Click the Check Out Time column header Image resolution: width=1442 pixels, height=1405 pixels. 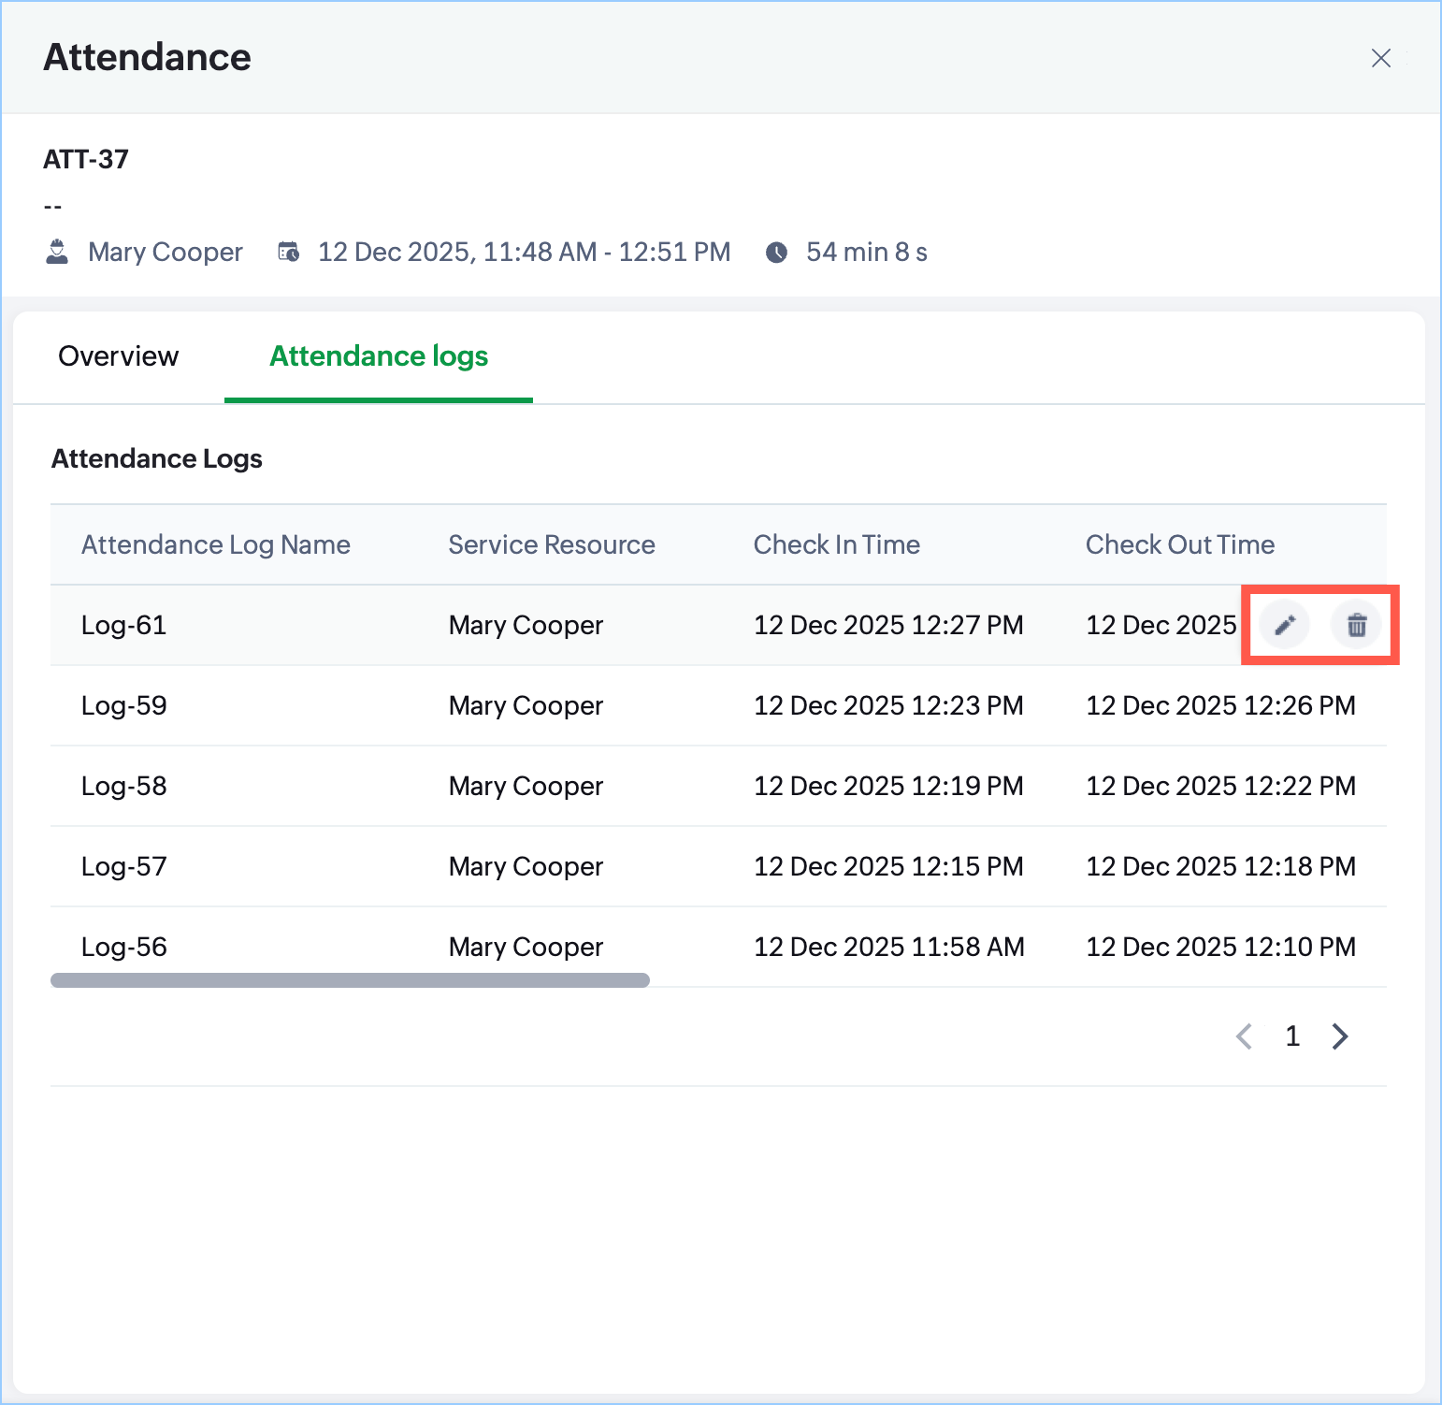1179,544
